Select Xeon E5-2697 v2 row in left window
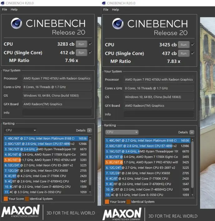The image size is (215, 221). (46, 165)
